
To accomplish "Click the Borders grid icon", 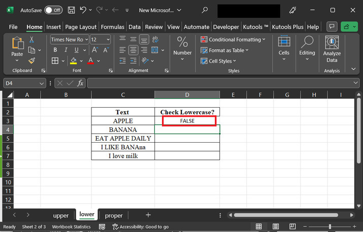I will tap(55, 60).
